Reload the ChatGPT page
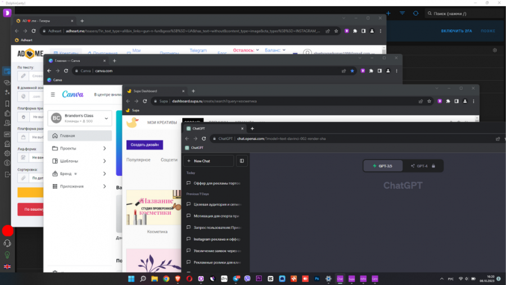The height and width of the screenshot is (285, 506). coord(204,138)
